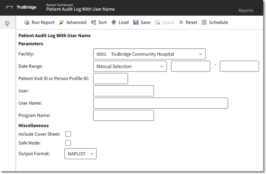Viewport: 266px width, 174px height.
Task: Focus the User input field
Action: [123, 91]
